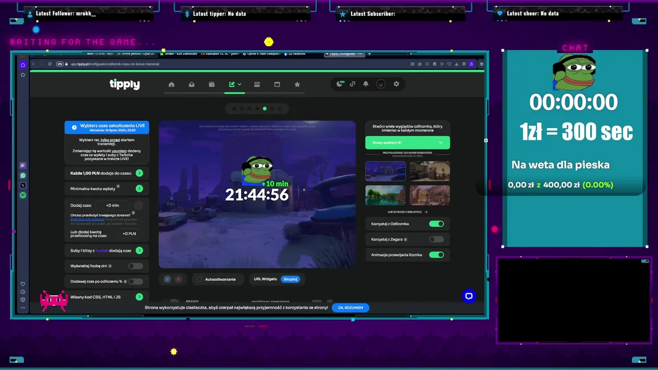Open the Nowy szablon #1 template dropdown

(408, 142)
